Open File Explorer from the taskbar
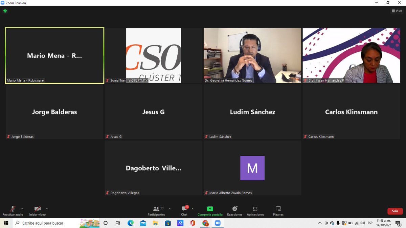 coord(155,223)
